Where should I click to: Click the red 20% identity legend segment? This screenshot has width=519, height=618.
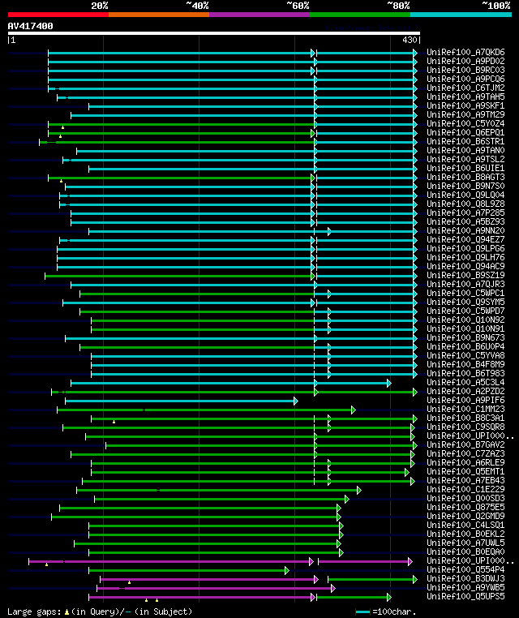(x=58, y=15)
